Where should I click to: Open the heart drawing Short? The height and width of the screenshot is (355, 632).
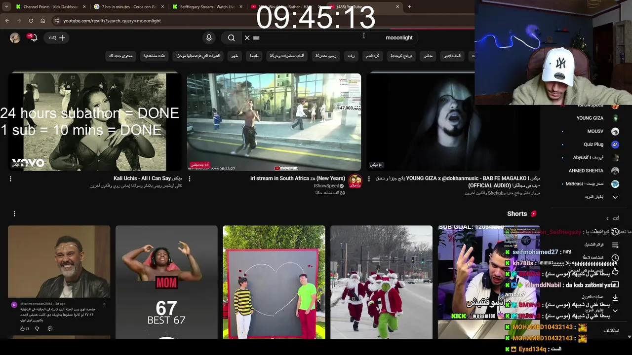click(x=274, y=282)
